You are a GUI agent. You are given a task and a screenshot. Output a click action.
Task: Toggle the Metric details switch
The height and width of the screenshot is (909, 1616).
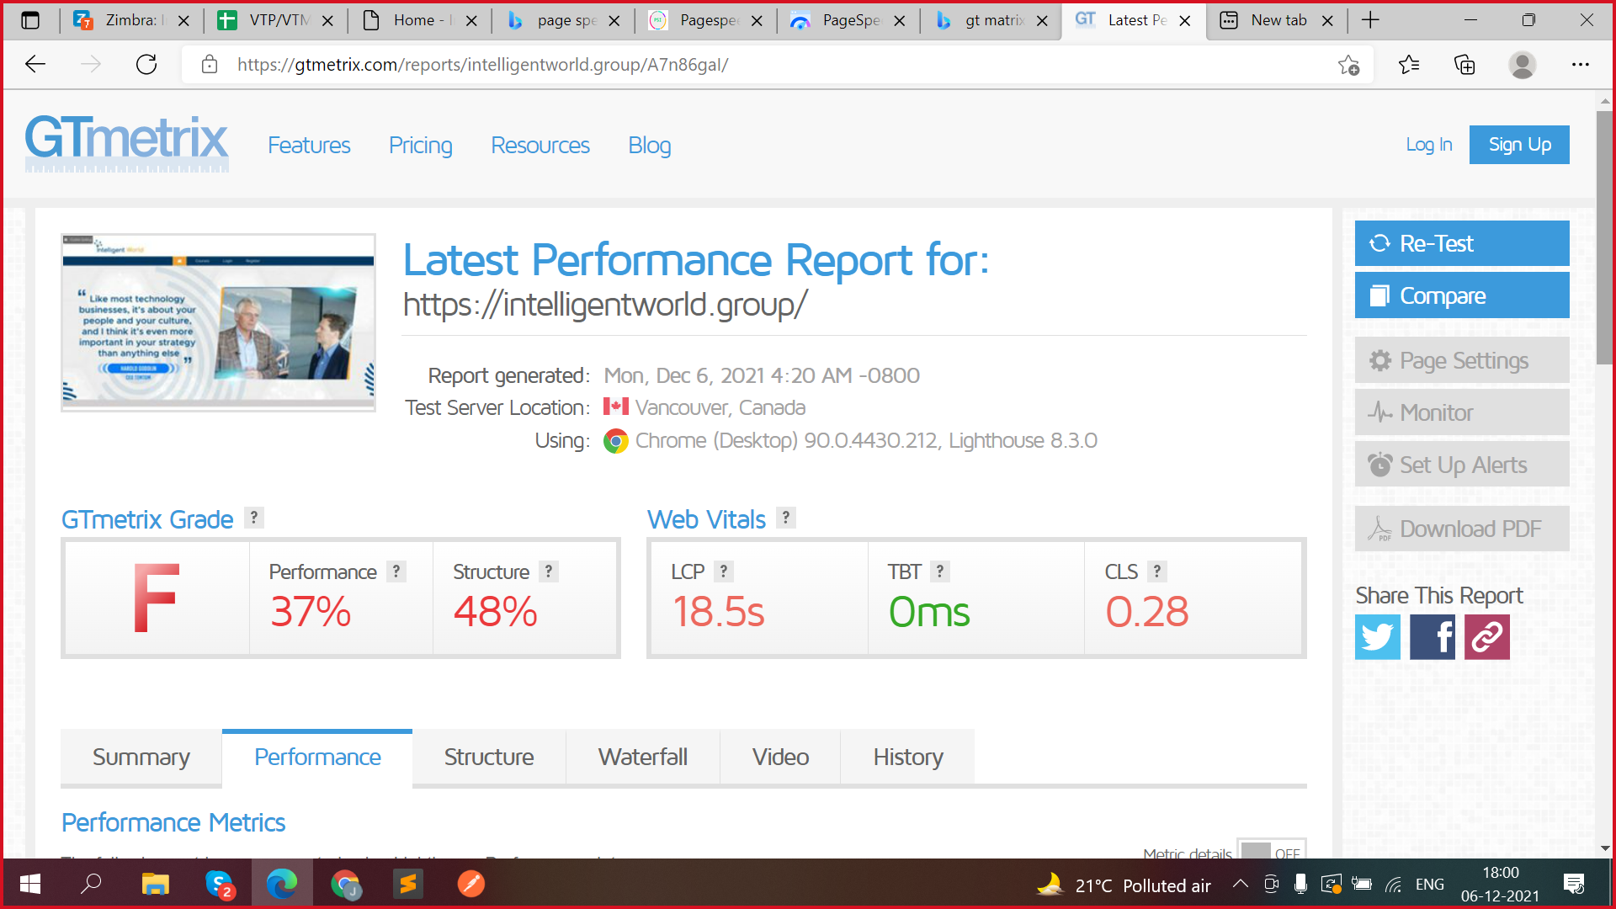[1271, 850]
